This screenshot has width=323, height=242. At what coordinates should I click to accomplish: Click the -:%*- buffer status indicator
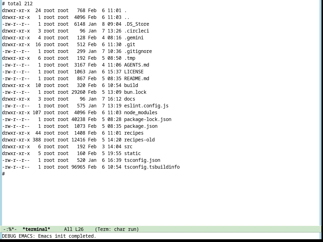10,229
